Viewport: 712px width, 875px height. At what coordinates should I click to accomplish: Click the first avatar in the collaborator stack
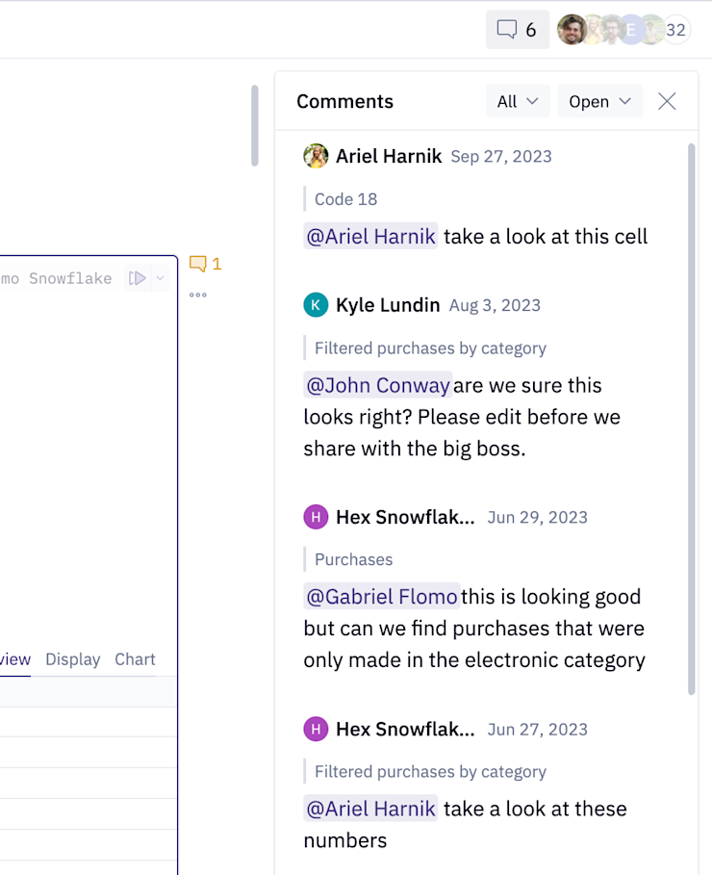(574, 30)
